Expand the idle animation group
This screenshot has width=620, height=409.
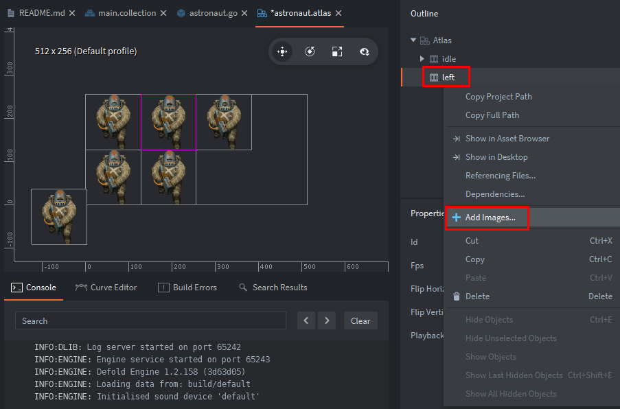422,59
